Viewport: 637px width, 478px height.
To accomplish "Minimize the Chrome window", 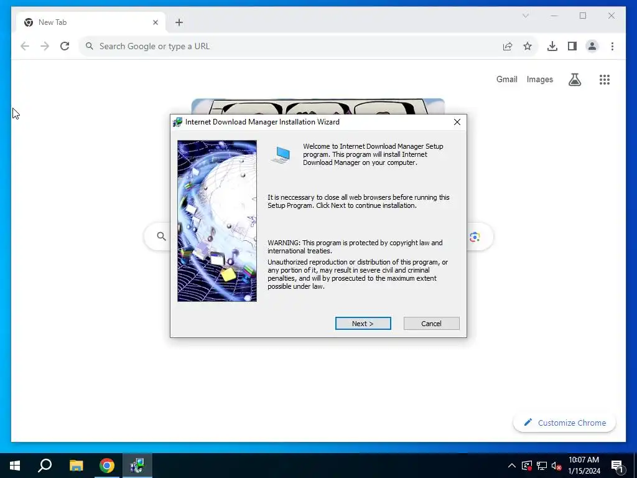I will (554, 16).
